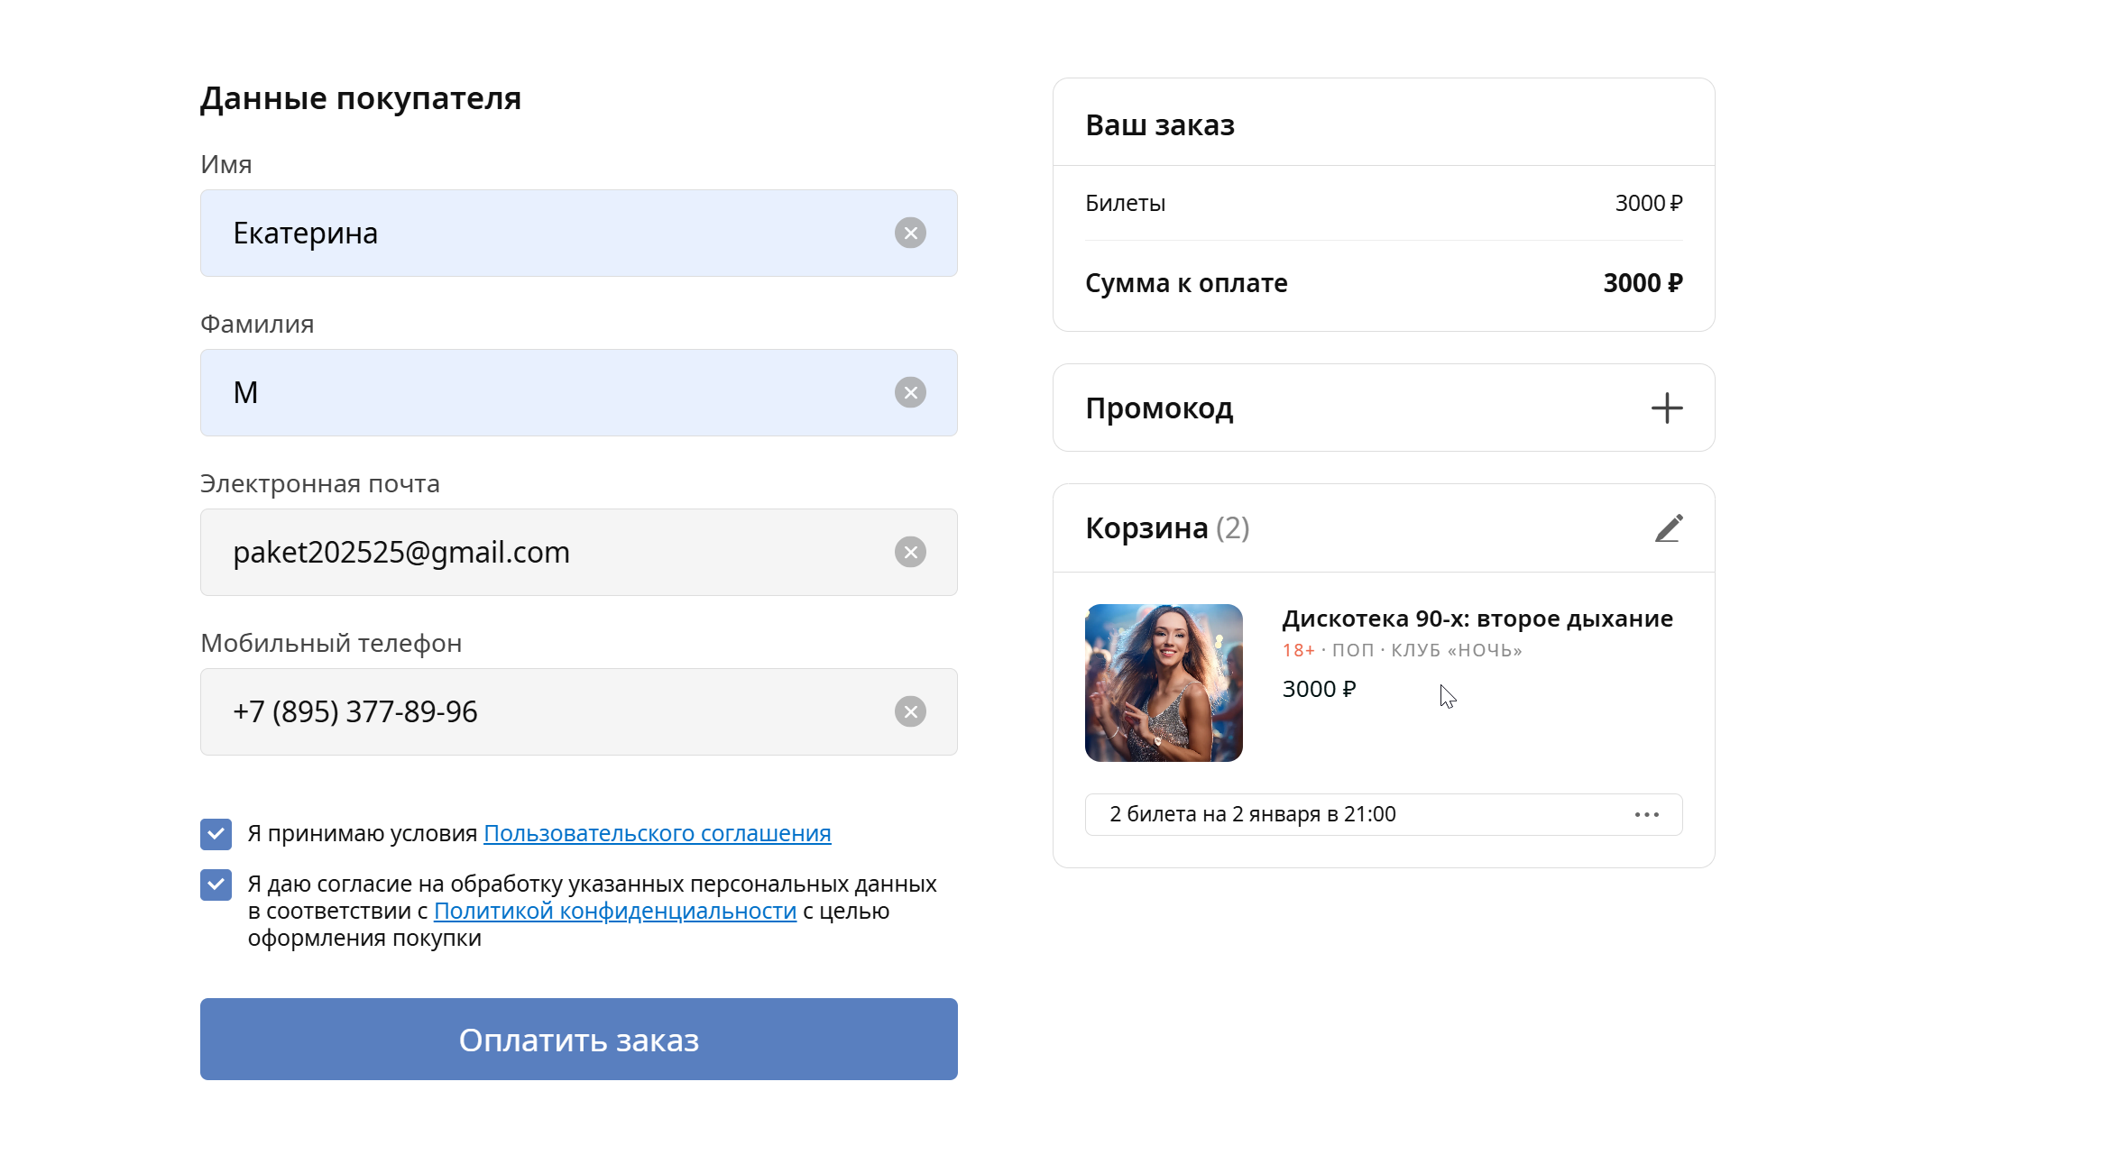Click the Дискотека 90-х event thumbnail

1164,683
